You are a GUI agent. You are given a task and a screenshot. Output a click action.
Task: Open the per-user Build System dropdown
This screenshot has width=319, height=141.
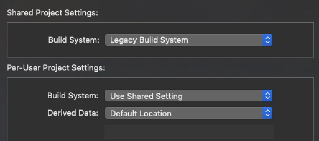click(188, 96)
